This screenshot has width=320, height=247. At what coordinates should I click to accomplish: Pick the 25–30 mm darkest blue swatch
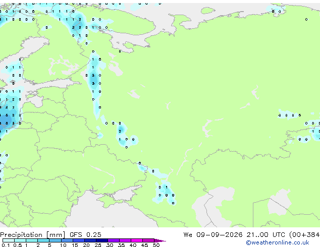coord(102,240)
